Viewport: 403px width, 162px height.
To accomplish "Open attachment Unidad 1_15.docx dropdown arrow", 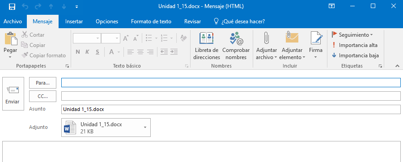I will click(145, 128).
